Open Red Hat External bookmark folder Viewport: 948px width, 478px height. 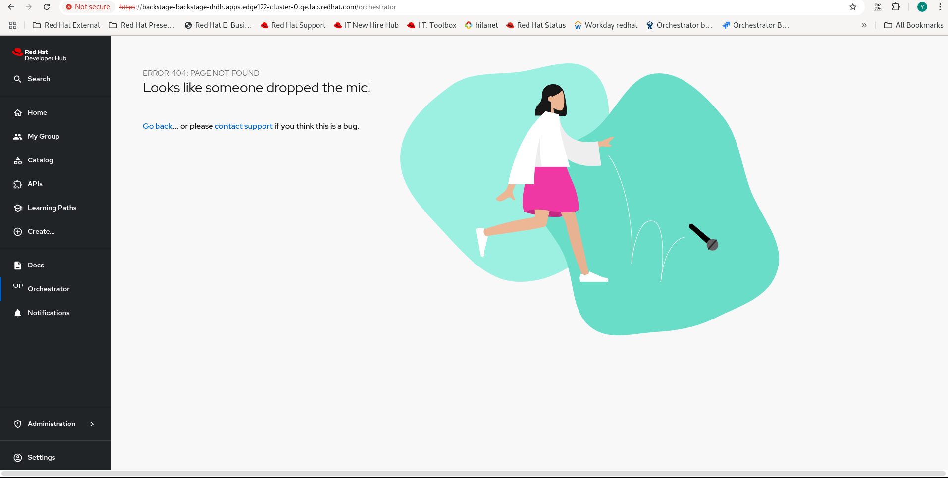(x=66, y=25)
